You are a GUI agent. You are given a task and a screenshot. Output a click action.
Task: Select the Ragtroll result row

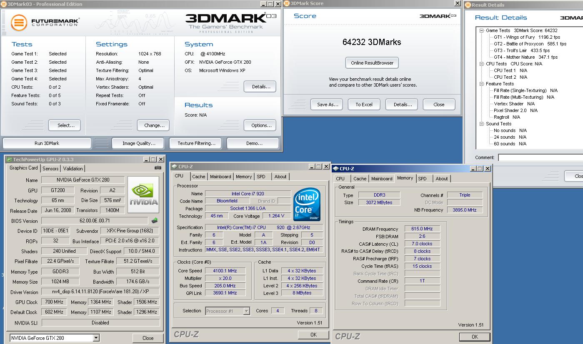pos(507,117)
